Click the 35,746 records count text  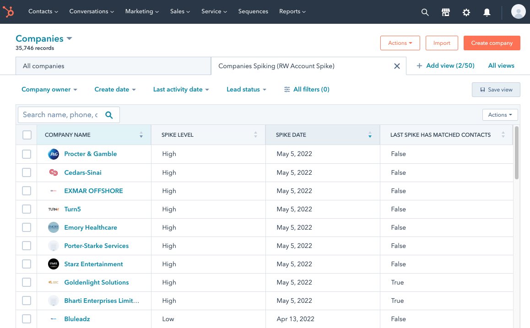(35, 48)
